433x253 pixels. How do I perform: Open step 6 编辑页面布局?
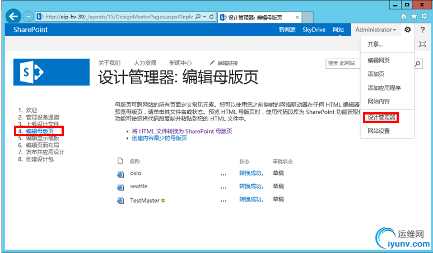pos(43,145)
